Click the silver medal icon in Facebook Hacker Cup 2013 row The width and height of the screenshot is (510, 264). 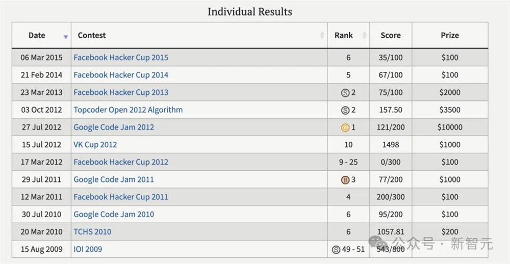[x=345, y=93]
